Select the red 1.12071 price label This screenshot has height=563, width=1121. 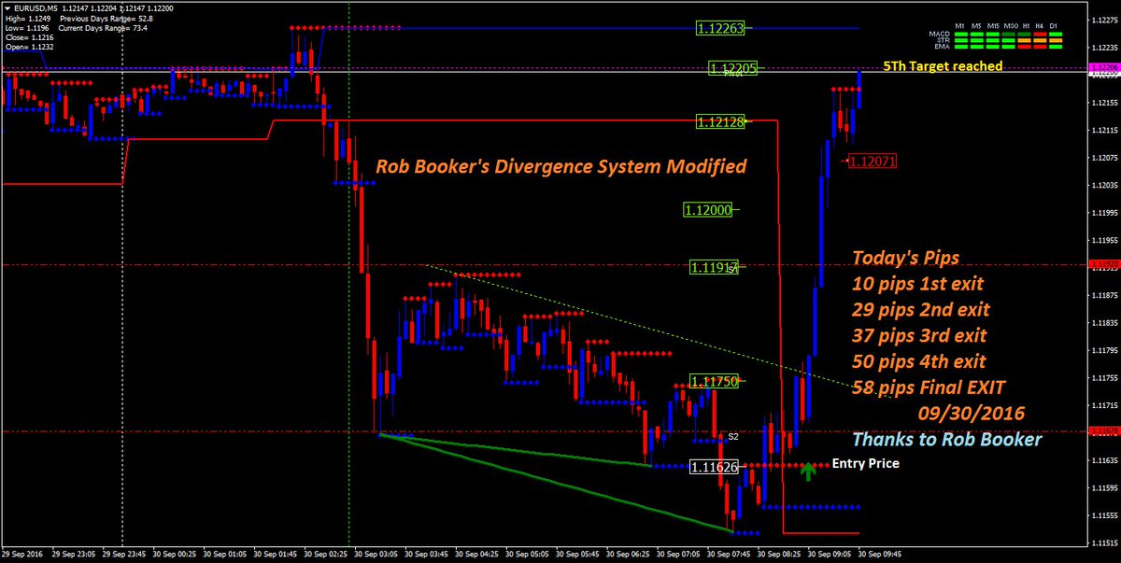pos(873,162)
